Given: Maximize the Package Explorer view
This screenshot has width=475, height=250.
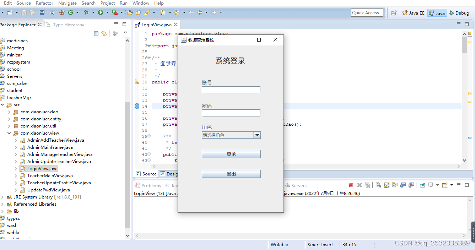Looking at the screenshot, I should pos(124,24).
